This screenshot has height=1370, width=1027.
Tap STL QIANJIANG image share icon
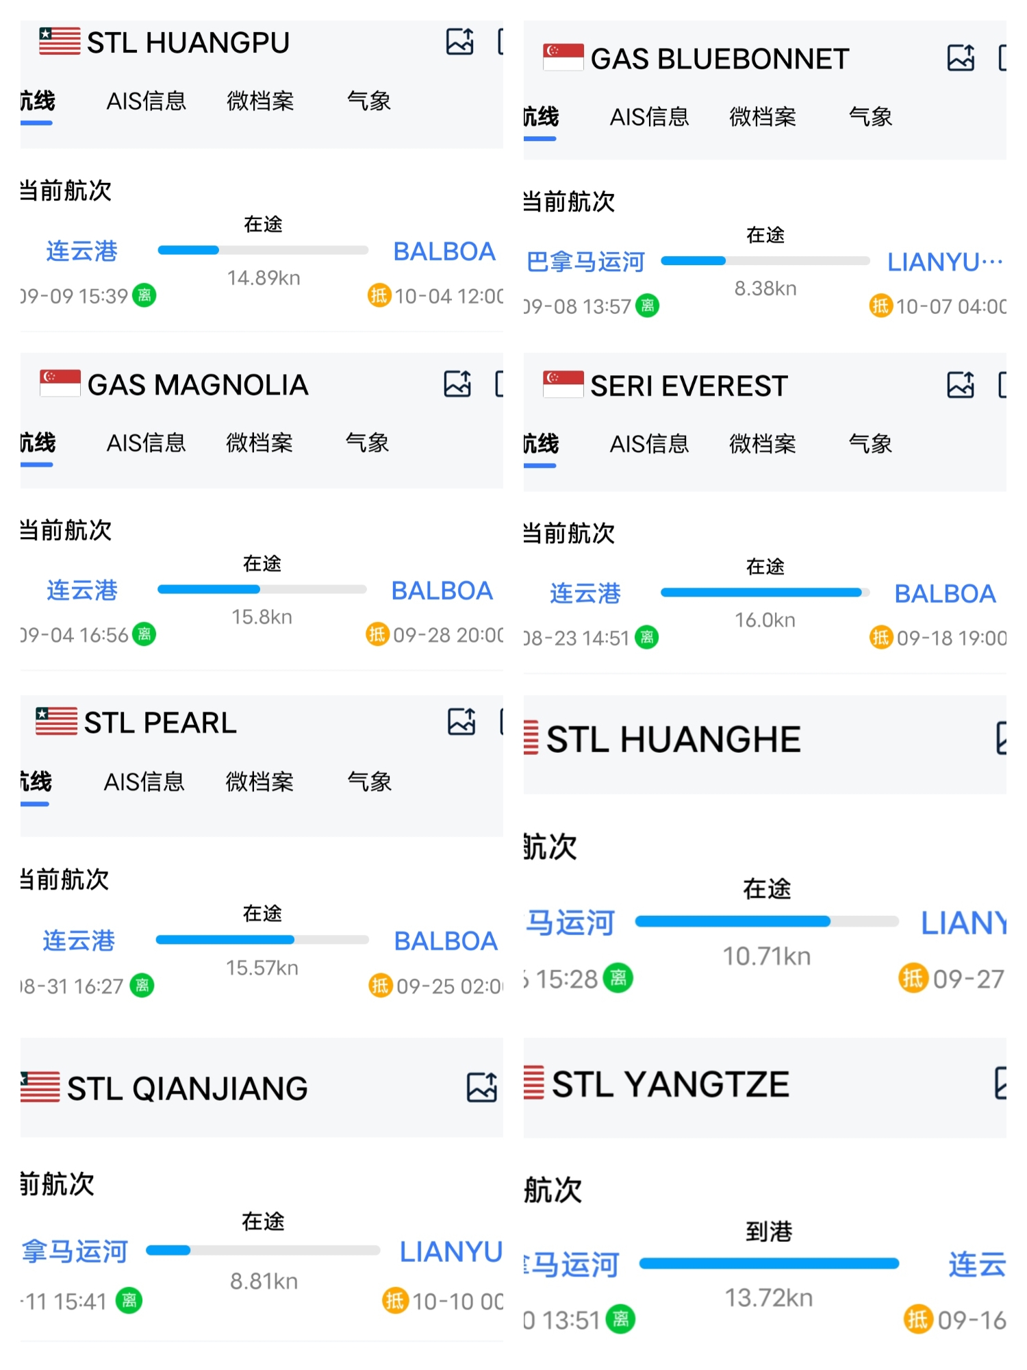pyautogui.click(x=482, y=1087)
